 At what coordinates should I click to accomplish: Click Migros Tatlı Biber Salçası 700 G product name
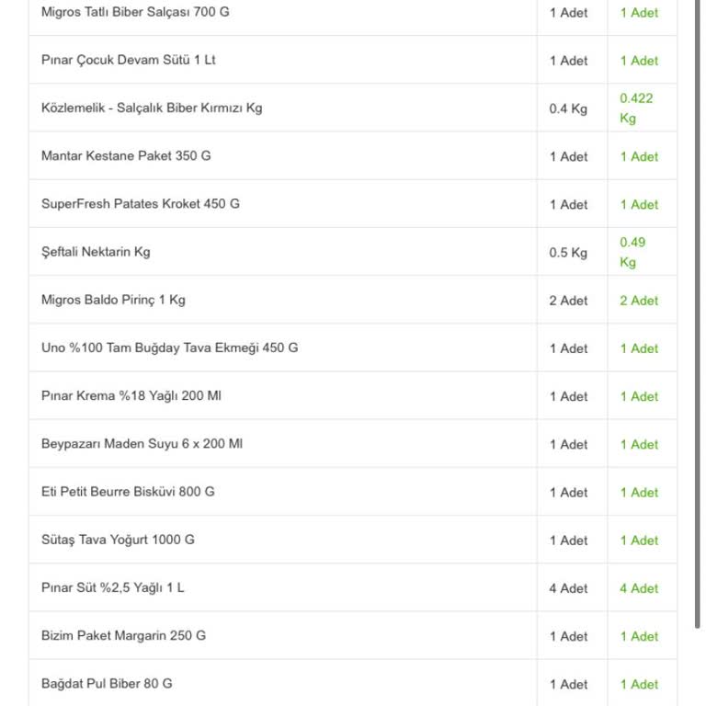point(135,12)
